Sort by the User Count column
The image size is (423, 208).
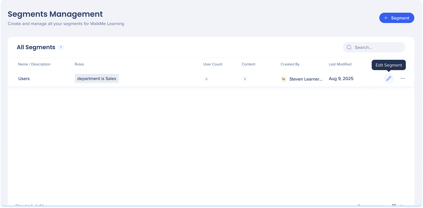pyautogui.click(x=212, y=64)
